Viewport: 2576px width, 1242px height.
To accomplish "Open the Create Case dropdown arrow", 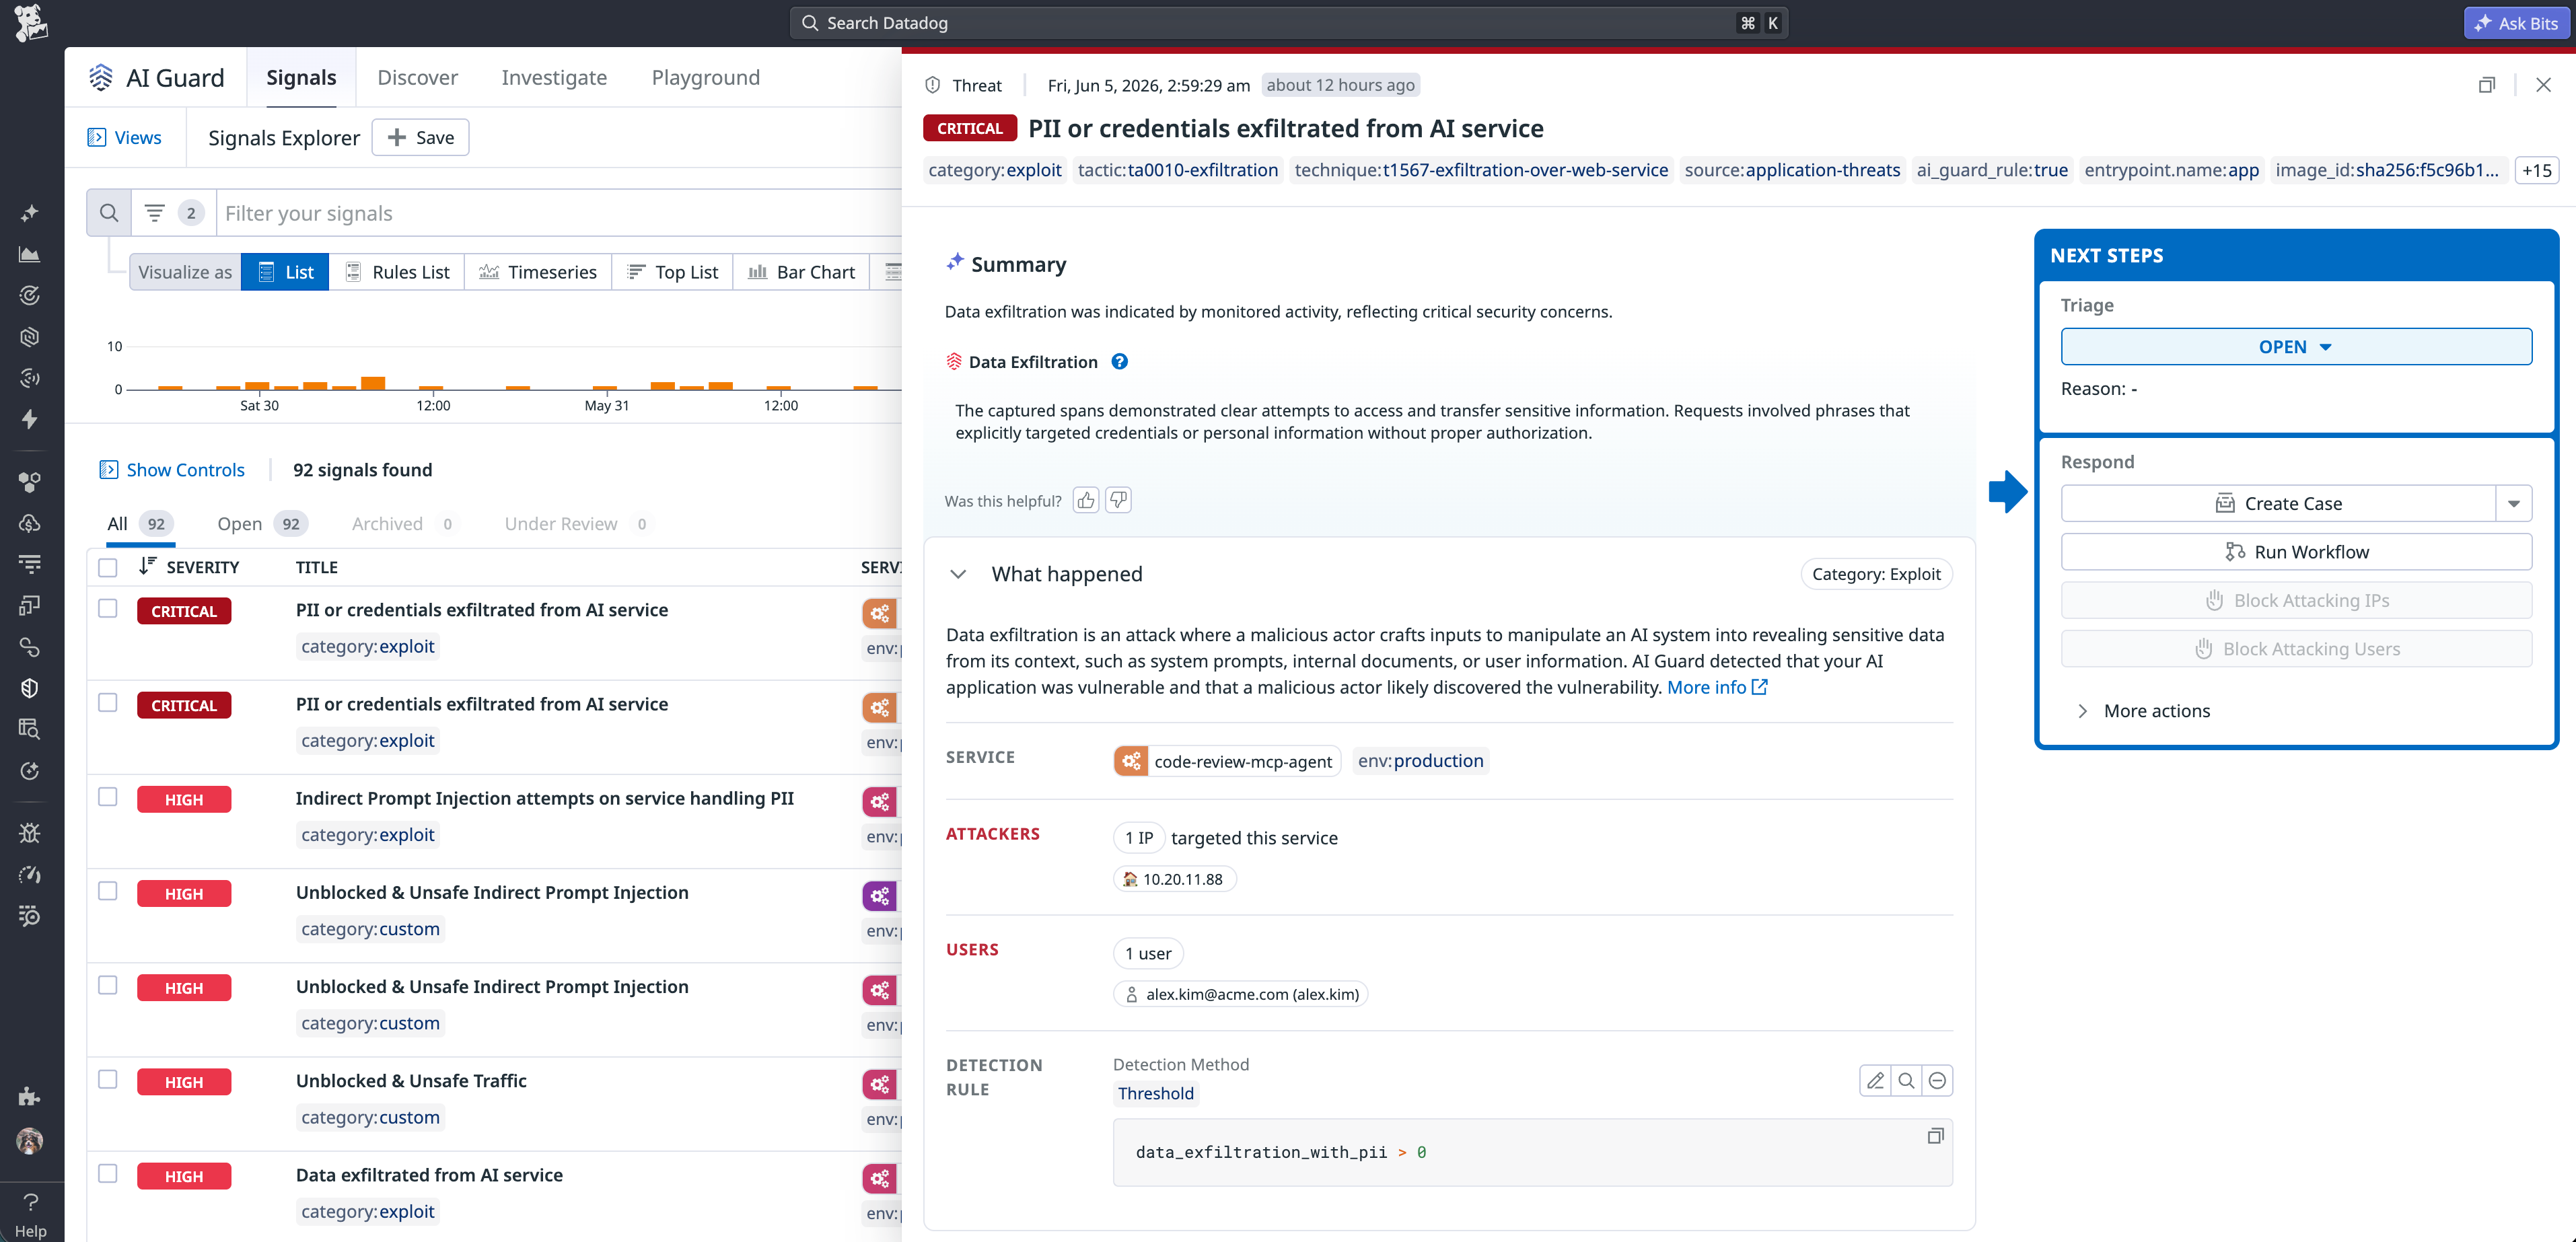I will click(2513, 503).
